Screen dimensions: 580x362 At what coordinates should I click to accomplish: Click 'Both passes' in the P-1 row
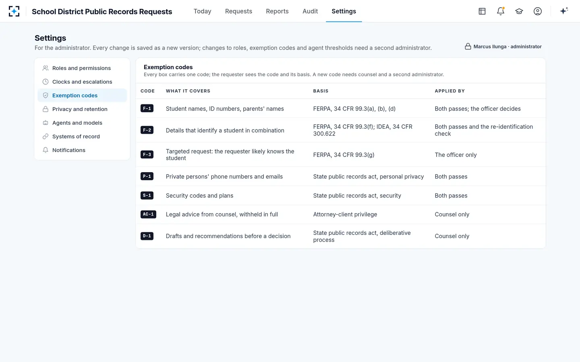point(451,177)
